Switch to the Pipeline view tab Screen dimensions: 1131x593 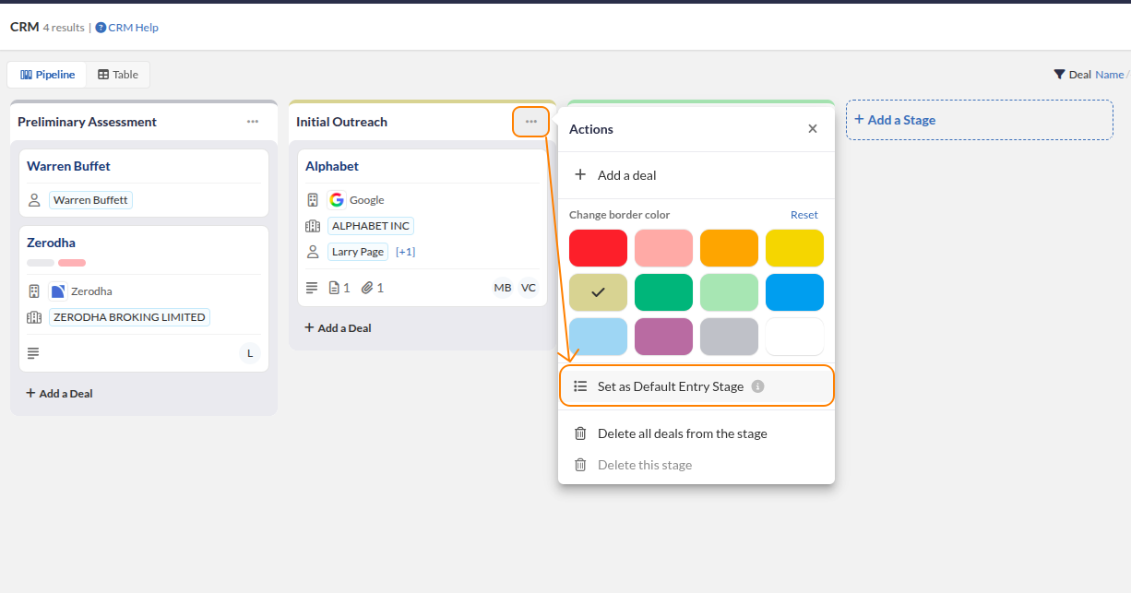(48, 75)
